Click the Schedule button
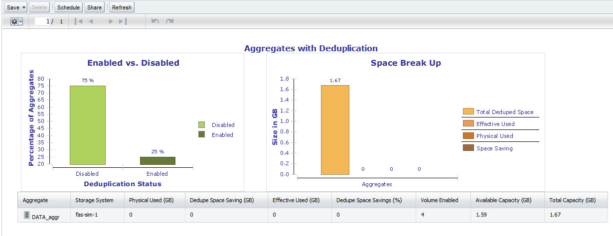The width and height of the screenshot is (613, 236). coord(68,7)
